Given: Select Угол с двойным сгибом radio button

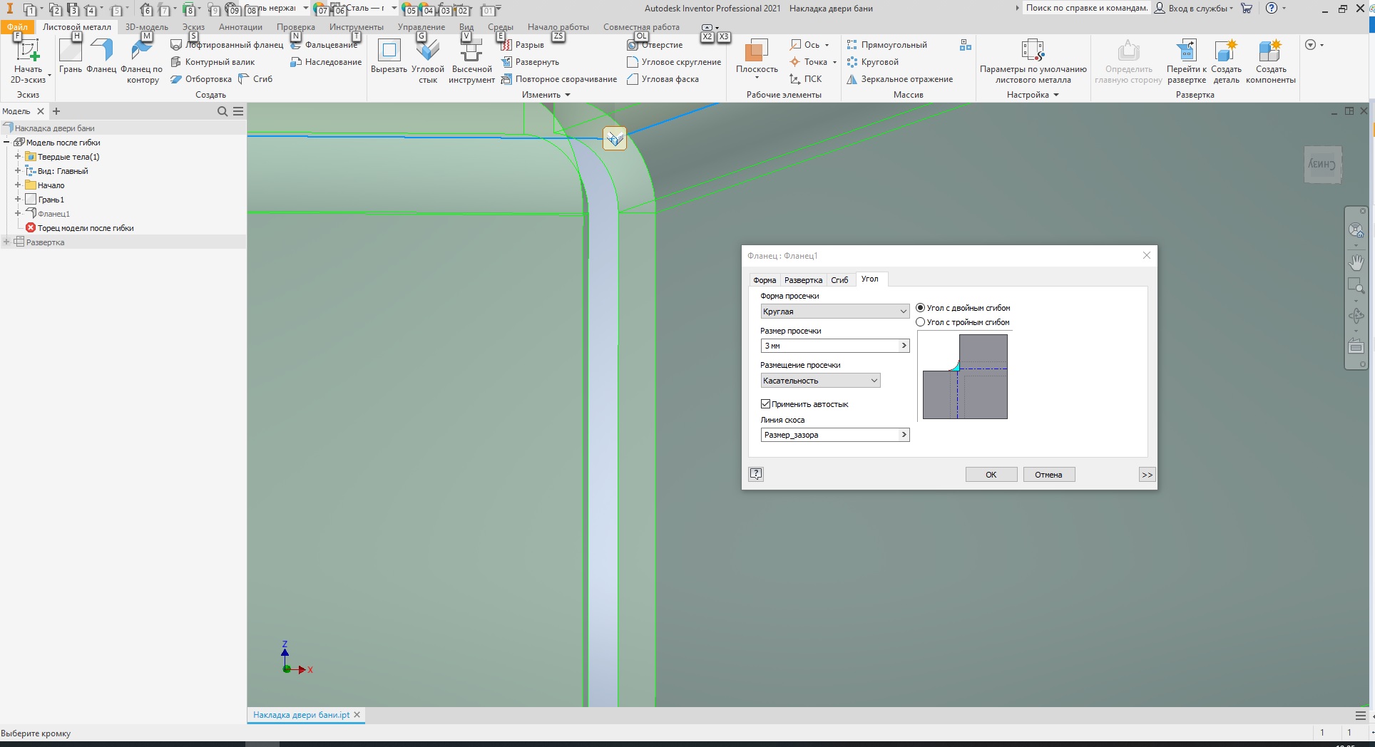Looking at the screenshot, I should tap(921, 308).
